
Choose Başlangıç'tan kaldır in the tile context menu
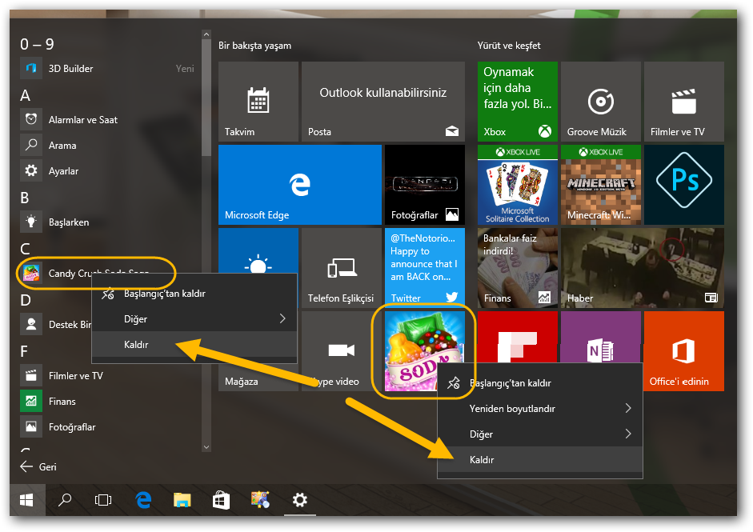(540, 383)
